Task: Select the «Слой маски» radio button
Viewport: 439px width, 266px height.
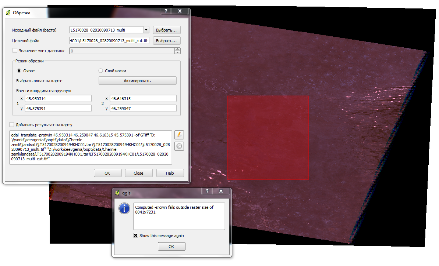Action: [100, 71]
